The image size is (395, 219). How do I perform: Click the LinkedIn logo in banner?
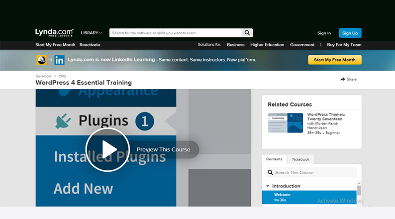(x=60, y=60)
